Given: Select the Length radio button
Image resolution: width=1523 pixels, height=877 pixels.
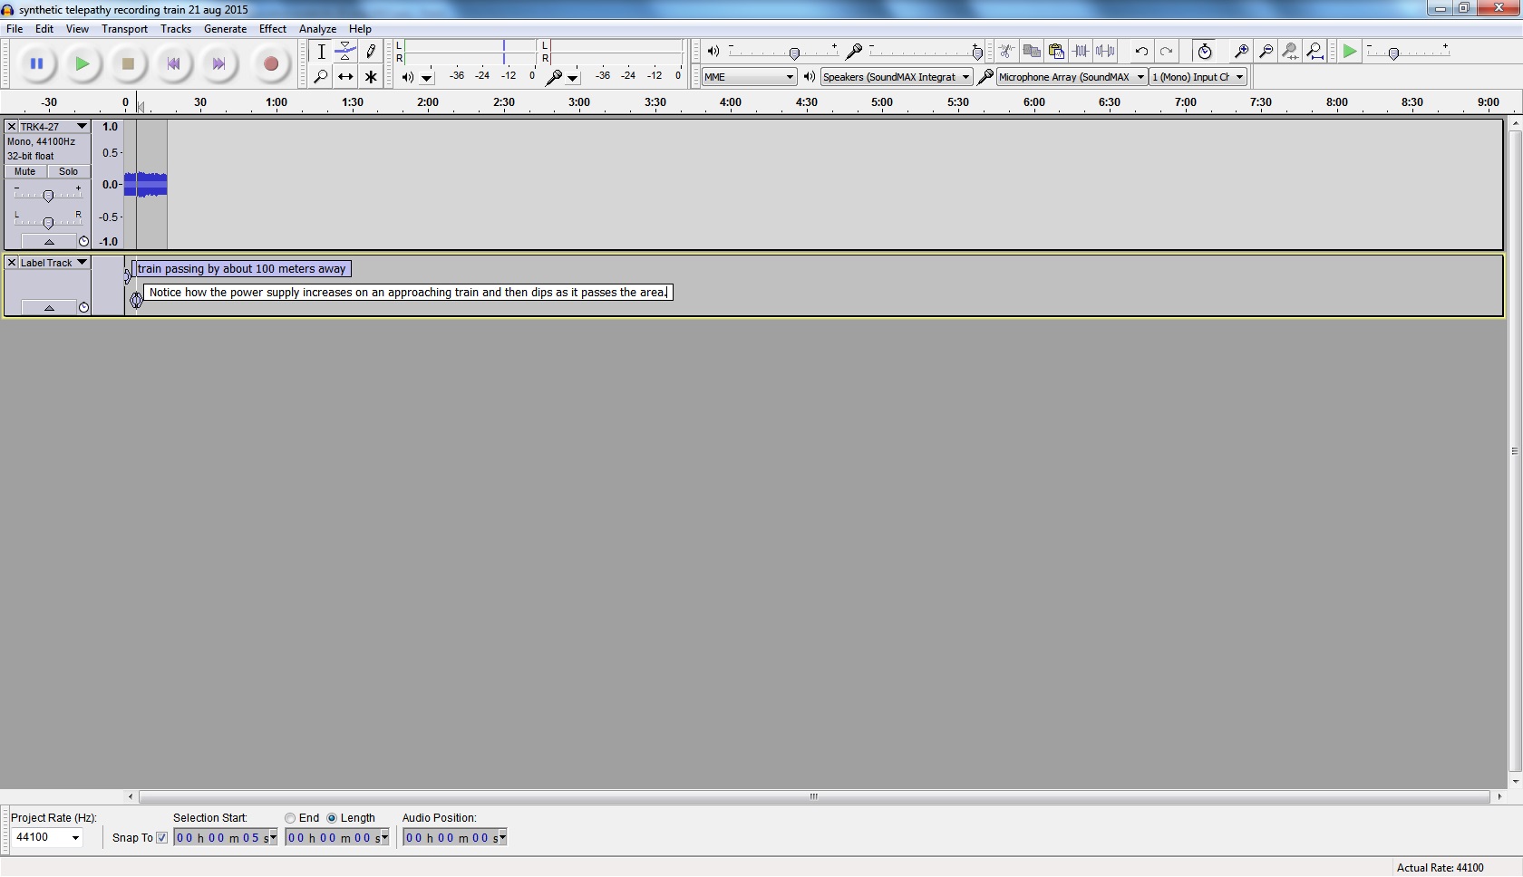Looking at the screenshot, I should (332, 818).
